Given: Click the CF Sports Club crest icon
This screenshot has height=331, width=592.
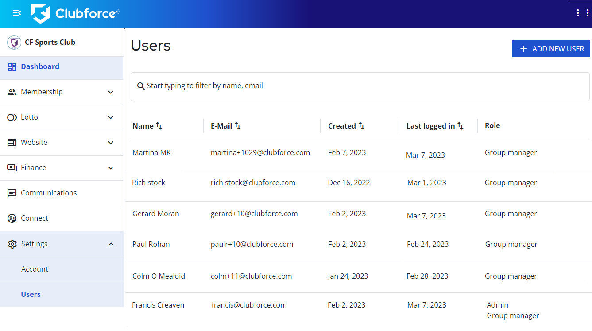Looking at the screenshot, I should tap(14, 43).
